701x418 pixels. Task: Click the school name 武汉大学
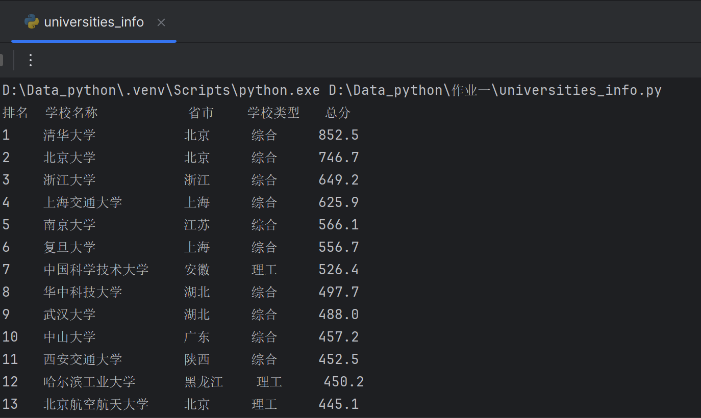tap(69, 315)
